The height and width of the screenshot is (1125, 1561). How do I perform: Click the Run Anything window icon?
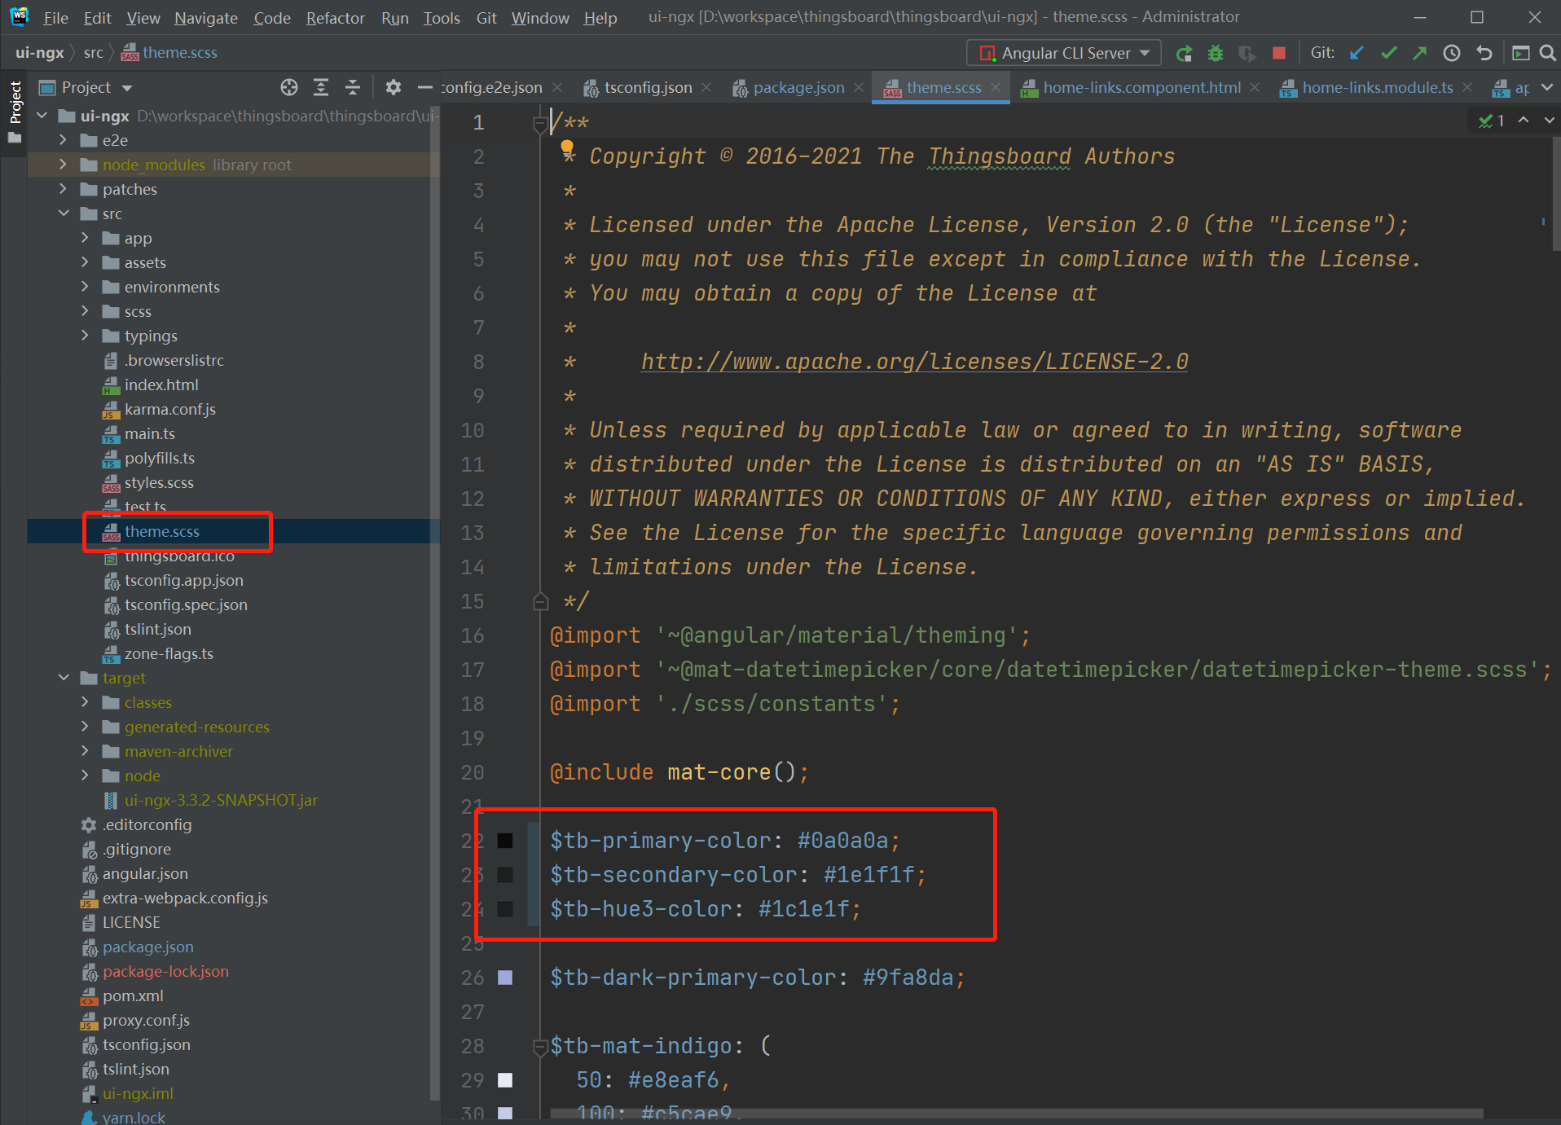(1520, 53)
